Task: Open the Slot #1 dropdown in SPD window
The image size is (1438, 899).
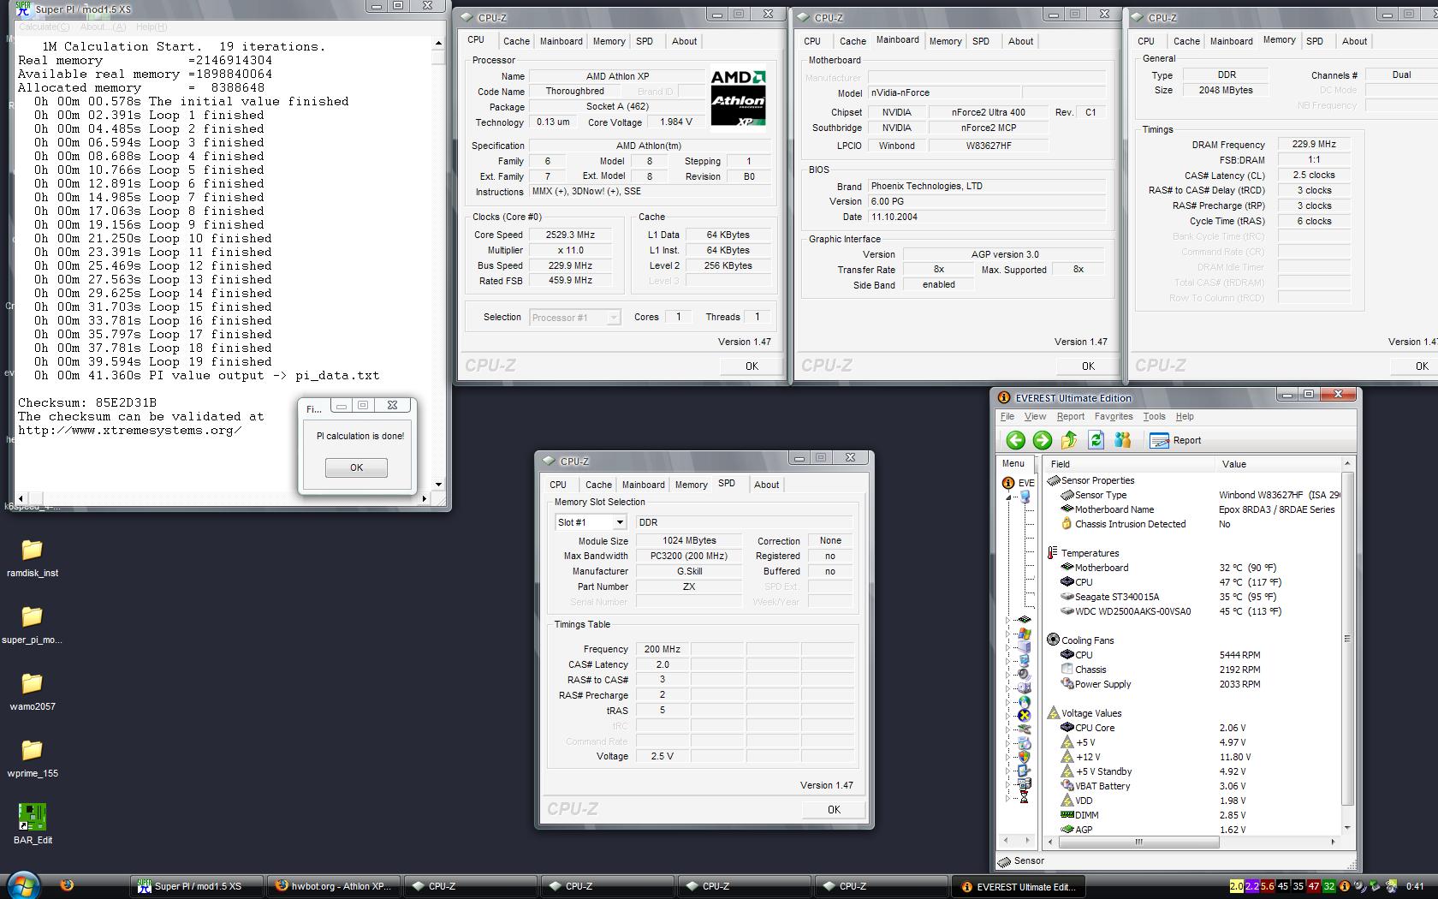Action: (620, 522)
